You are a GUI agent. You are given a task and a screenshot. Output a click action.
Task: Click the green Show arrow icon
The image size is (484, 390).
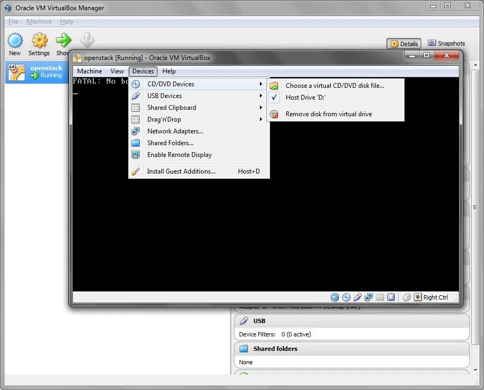(63, 40)
